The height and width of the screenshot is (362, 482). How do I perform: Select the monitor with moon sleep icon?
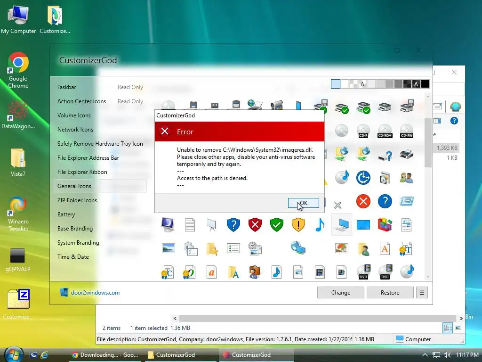pyautogui.click(x=168, y=225)
